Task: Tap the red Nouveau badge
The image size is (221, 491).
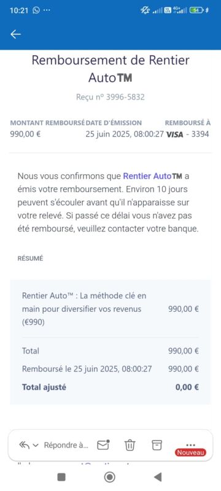Action: pyautogui.click(x=191, y=452)
